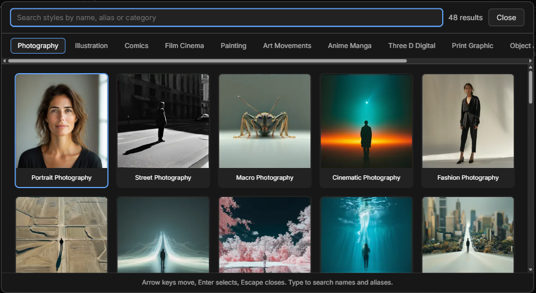The width and height of the screenshot is (536, 293).
Task: Click the Fashion Photography label text
Action: point(468,177)
